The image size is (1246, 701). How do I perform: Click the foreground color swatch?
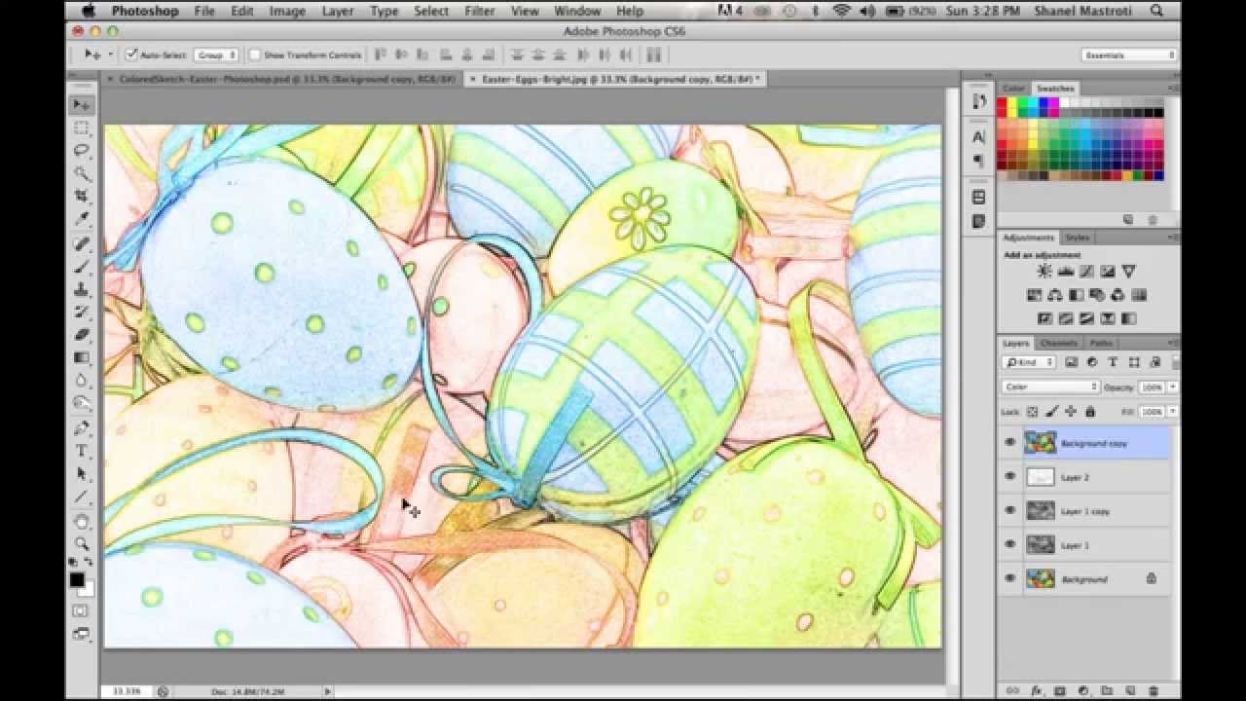click(x=77, y=580)
